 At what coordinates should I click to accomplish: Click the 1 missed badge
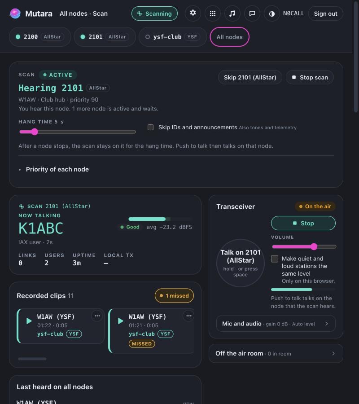[x=175, y=296]
